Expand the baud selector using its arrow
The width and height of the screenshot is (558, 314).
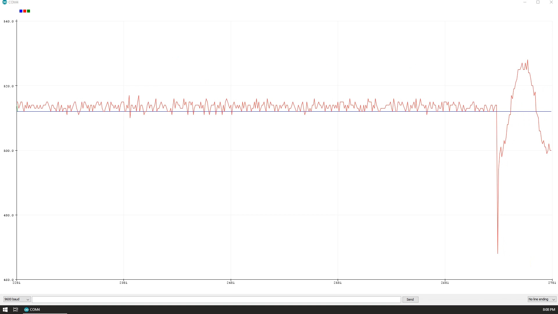pos(28,299)
